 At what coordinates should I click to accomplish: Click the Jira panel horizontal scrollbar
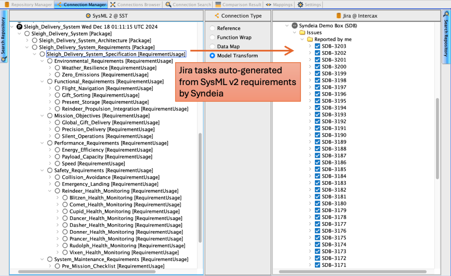tap(353, 272)
